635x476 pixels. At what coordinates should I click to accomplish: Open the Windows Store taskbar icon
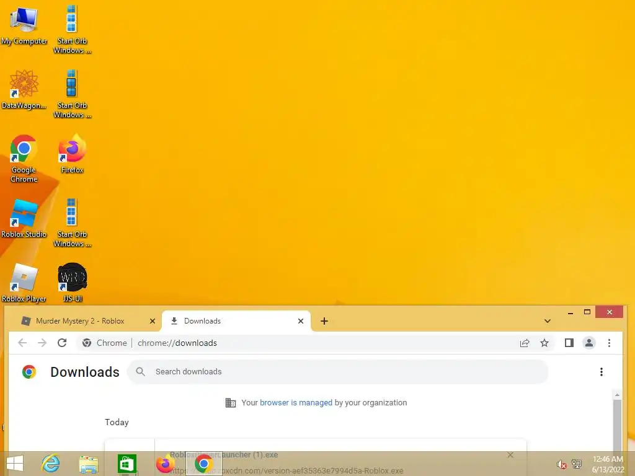(127, 464)
